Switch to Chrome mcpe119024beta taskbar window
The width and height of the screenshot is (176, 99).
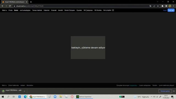tap(37, 97)
